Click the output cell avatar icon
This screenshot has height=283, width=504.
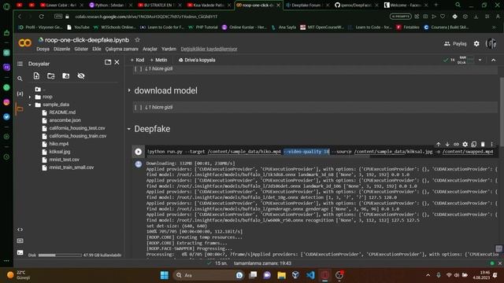tap(139, 164)
